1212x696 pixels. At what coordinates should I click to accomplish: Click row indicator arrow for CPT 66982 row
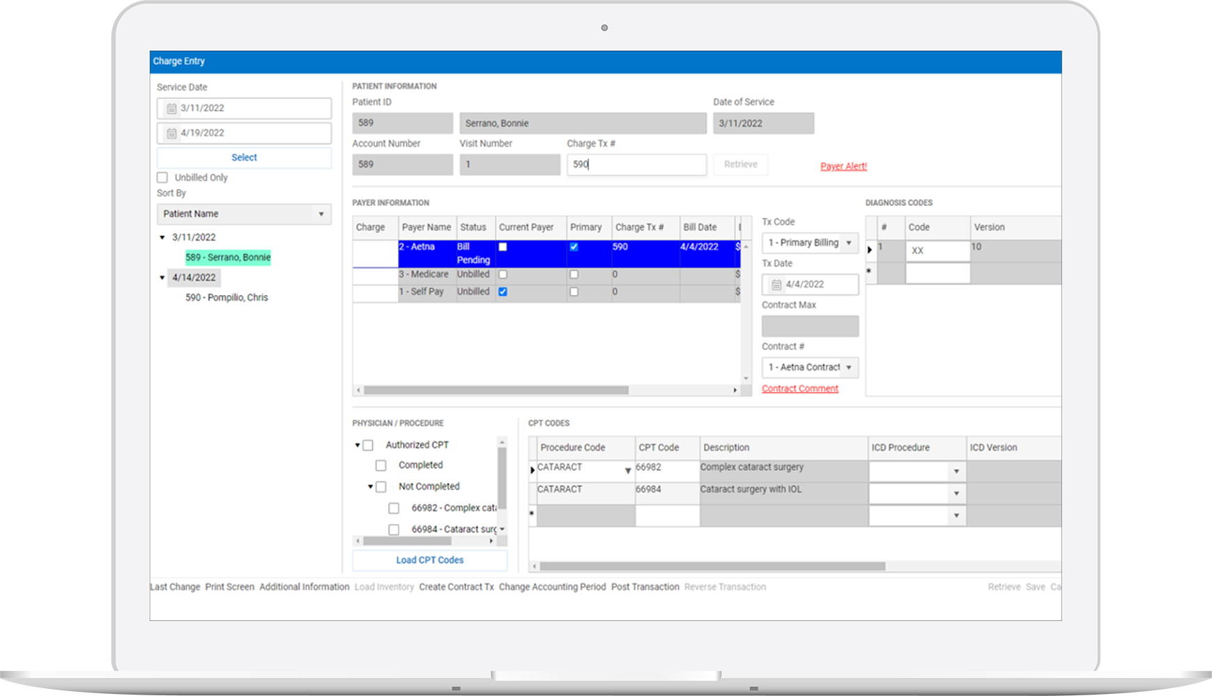[532, 470]
